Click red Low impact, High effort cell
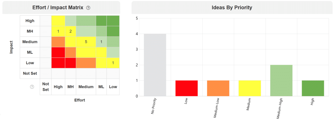 point(58,63)
